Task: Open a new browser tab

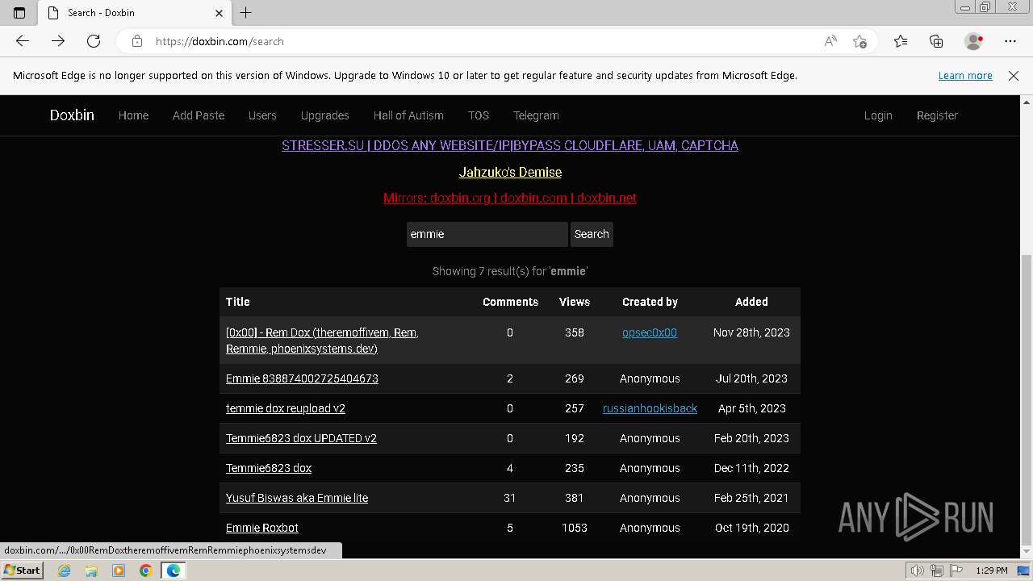Action: click(x=246, y=13)
